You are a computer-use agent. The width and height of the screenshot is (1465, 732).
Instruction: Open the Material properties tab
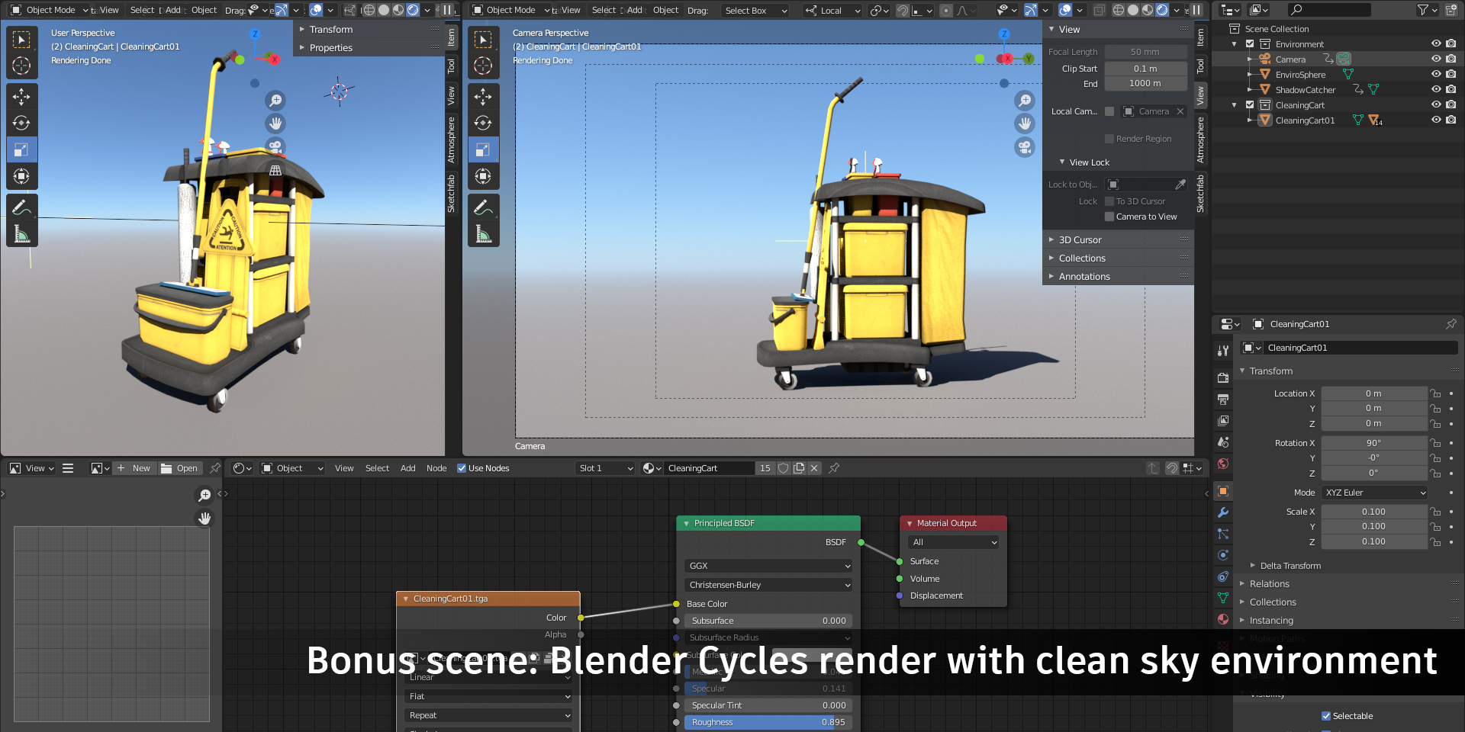click(x=1223, y=619)
